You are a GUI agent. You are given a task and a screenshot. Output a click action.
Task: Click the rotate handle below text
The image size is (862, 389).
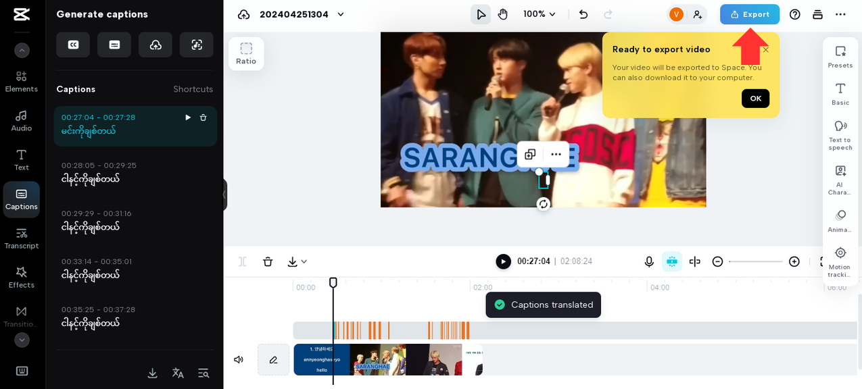pyautogui.click(x=544, y=204)
